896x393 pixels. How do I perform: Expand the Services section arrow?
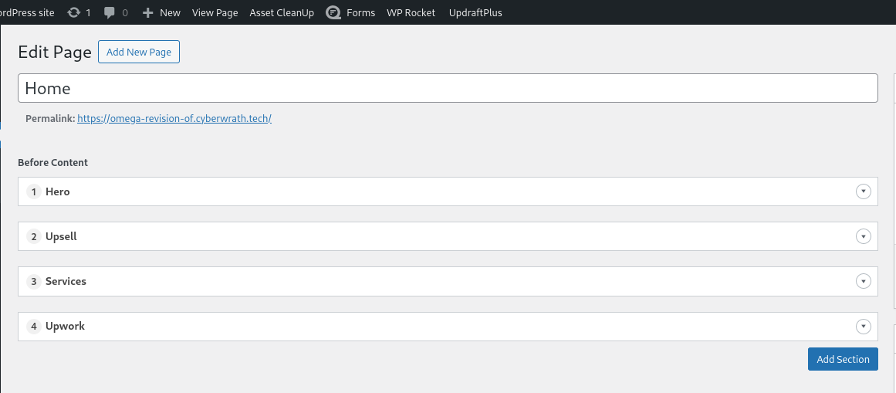pyautogui.click(x=864, y=281)
